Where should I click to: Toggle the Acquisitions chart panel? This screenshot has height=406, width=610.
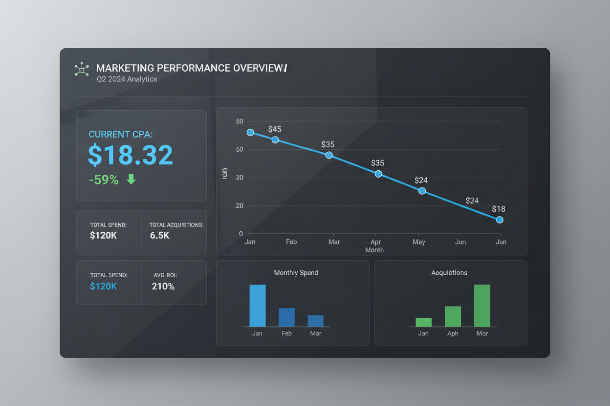tap(450, 303)
